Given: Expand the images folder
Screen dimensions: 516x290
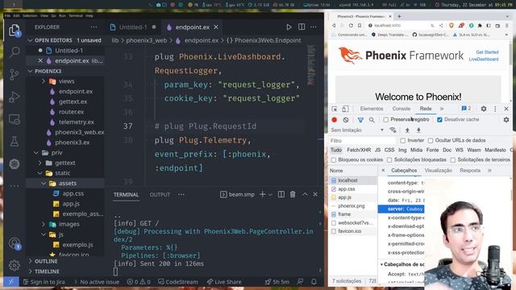Looking at the screenshot, I should [x=43, y=224].
